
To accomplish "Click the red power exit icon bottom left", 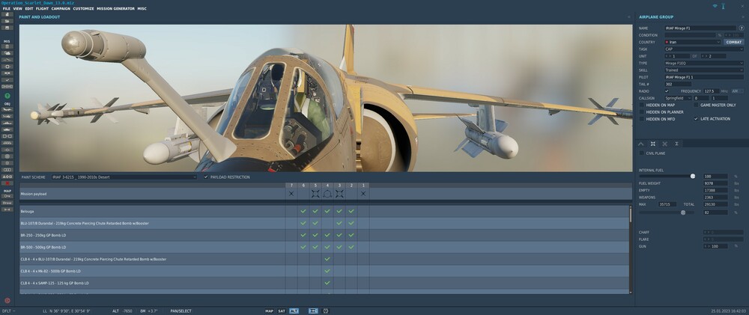I will [7, 300].
